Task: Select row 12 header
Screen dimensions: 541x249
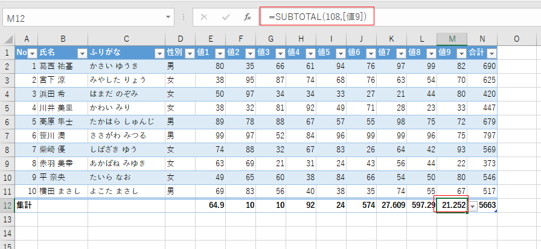Action: point(7,205)
